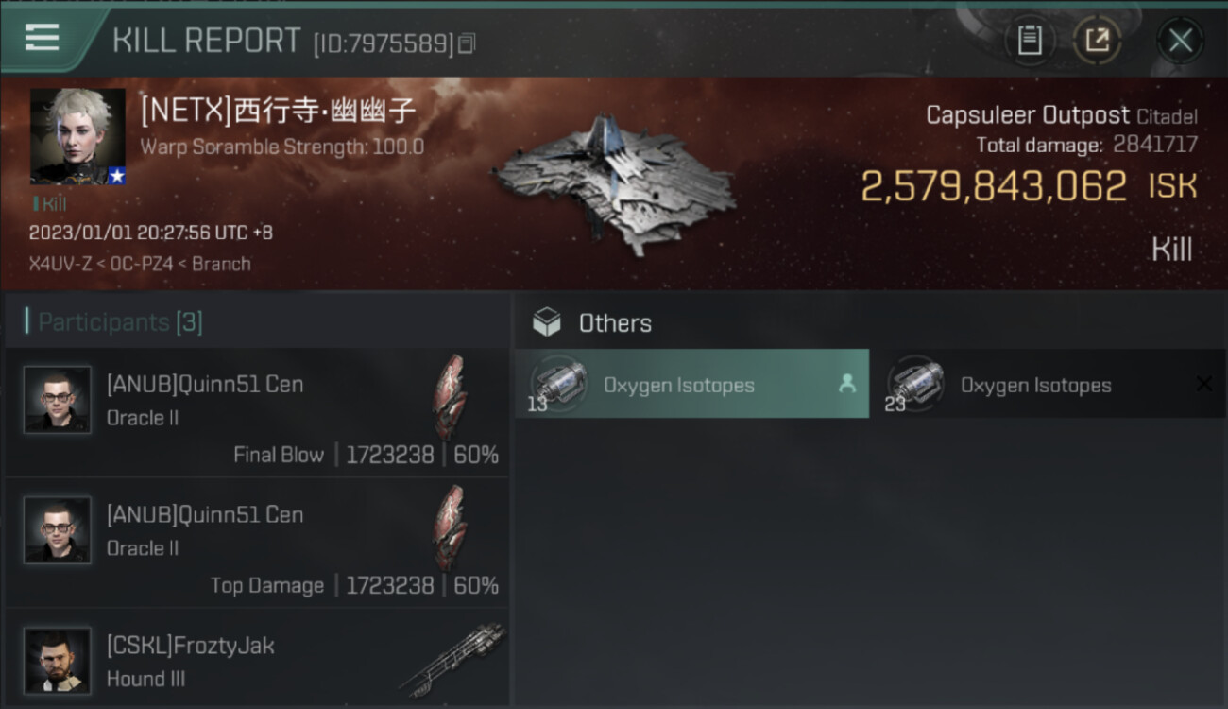Close the kill report window

pos(1180,41)
